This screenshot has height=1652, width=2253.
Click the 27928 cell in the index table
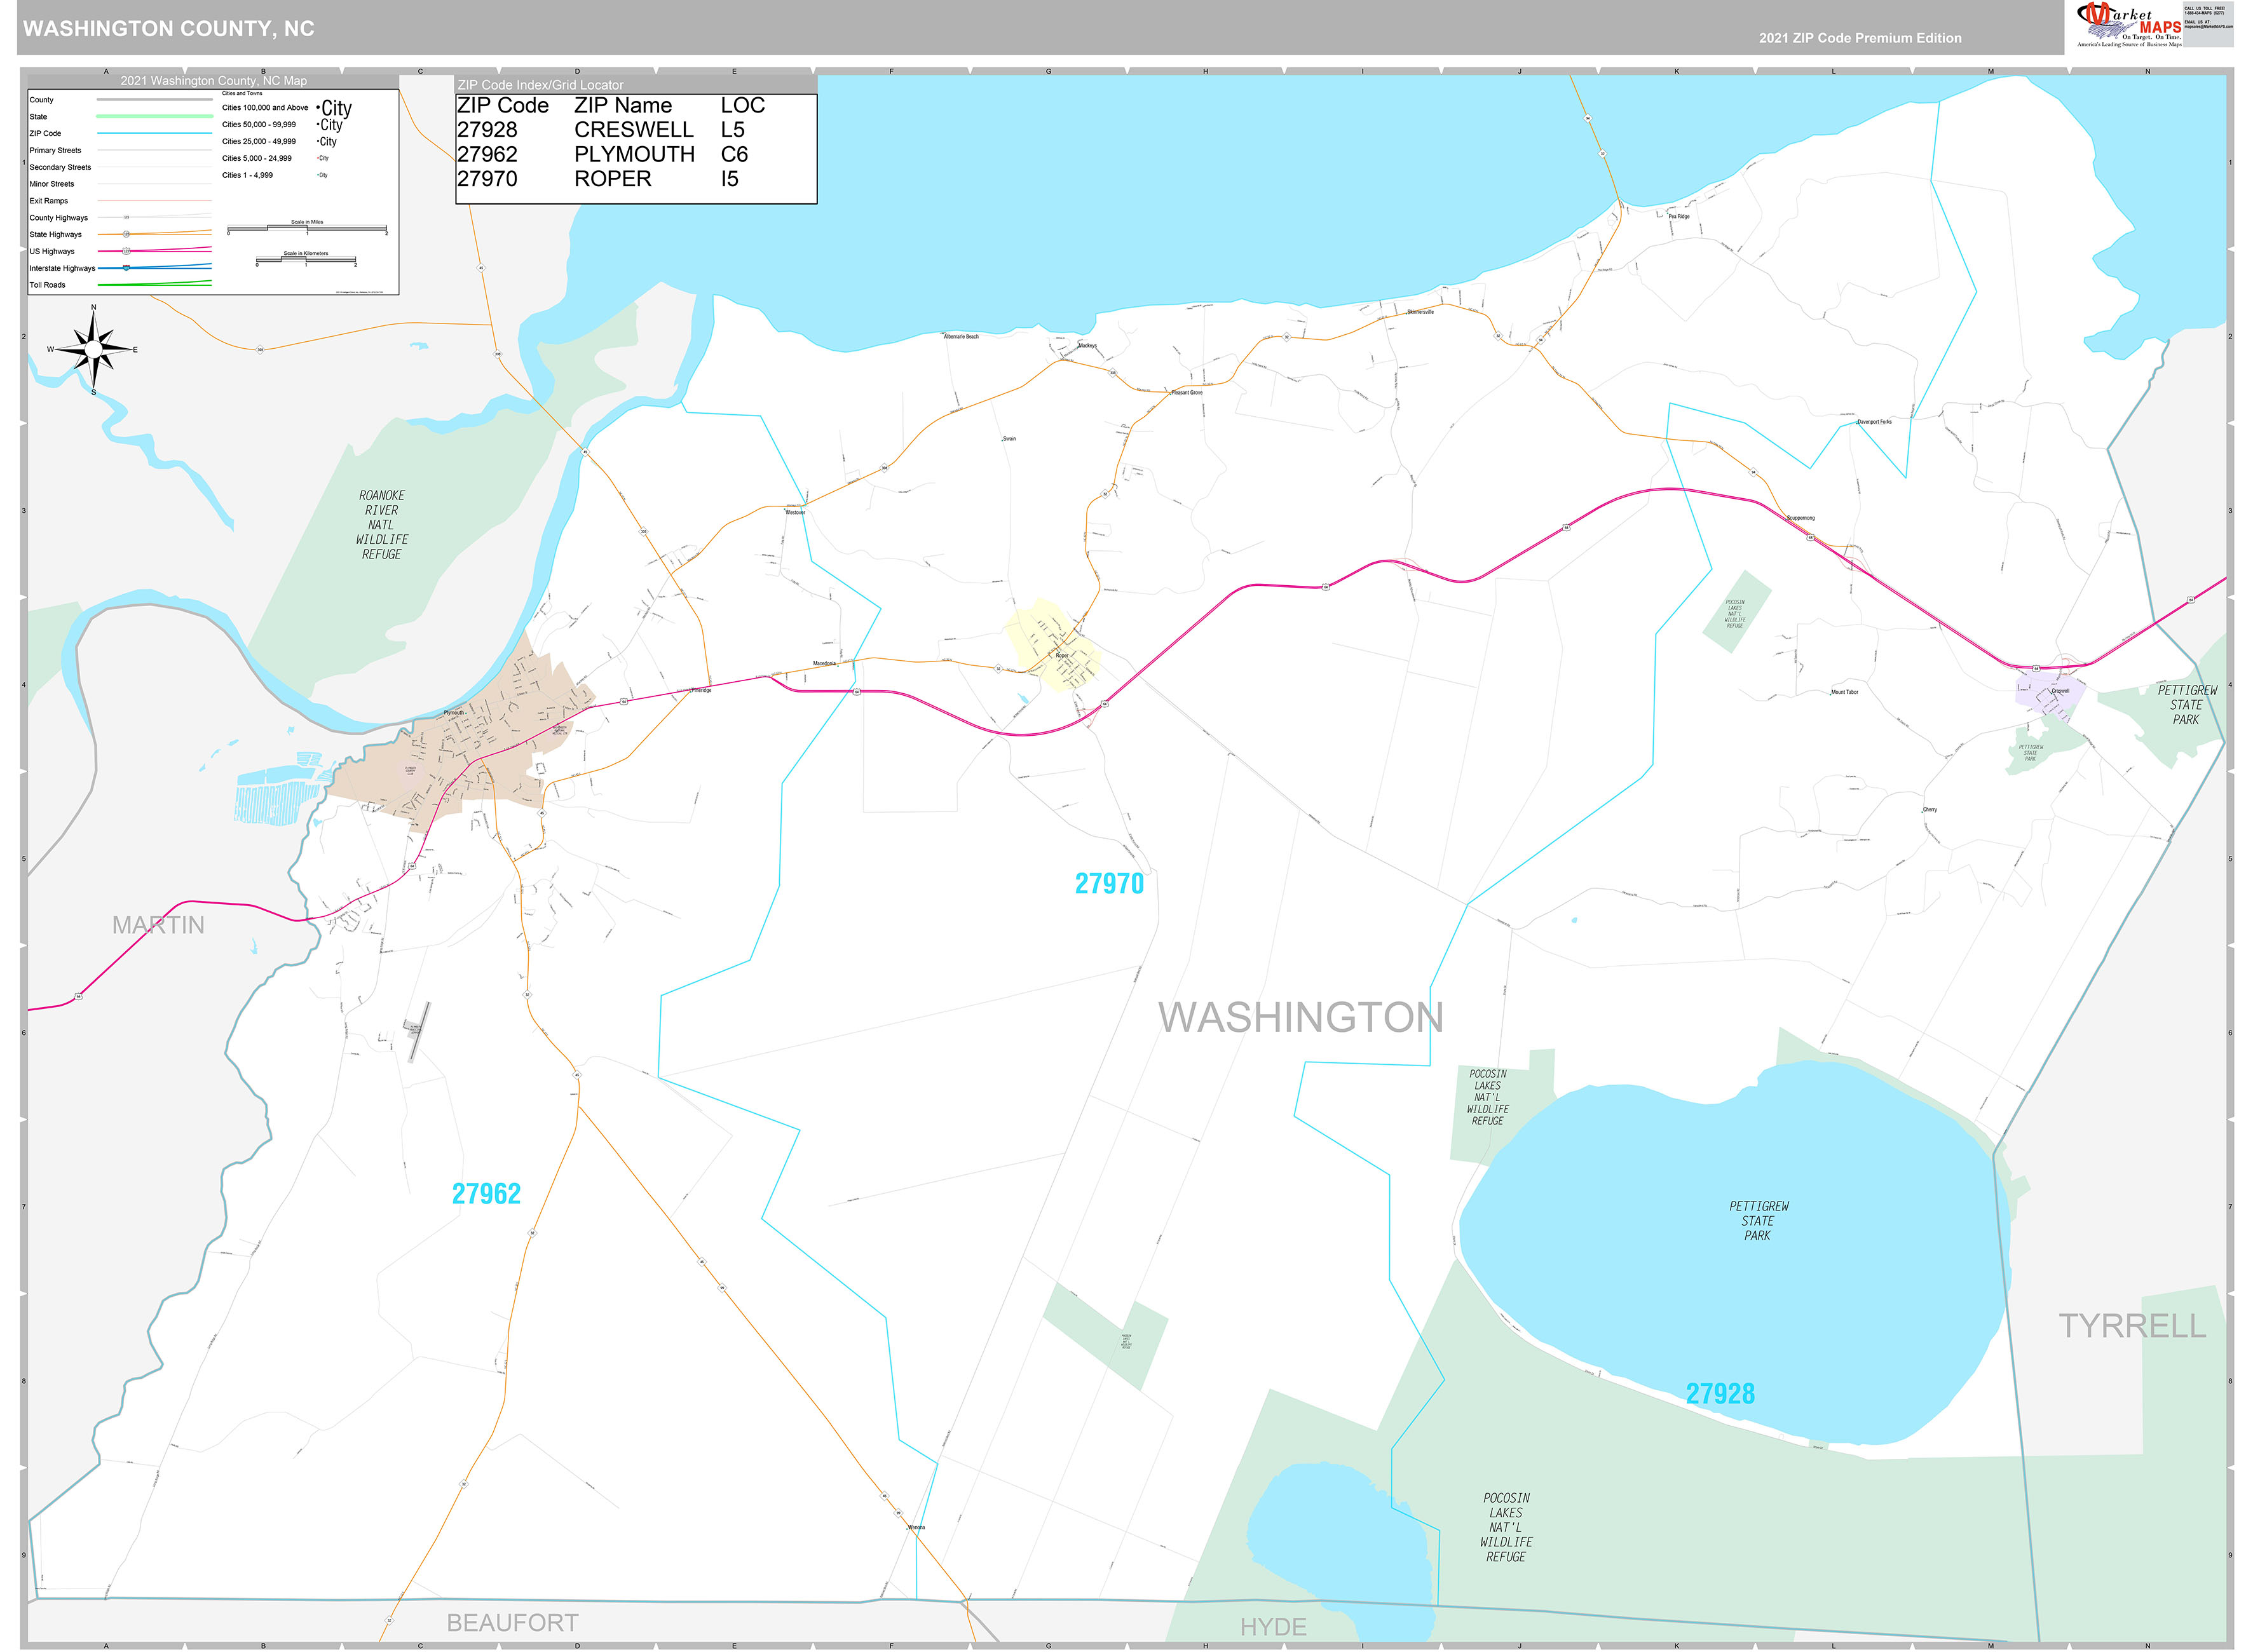coord(487,130)
